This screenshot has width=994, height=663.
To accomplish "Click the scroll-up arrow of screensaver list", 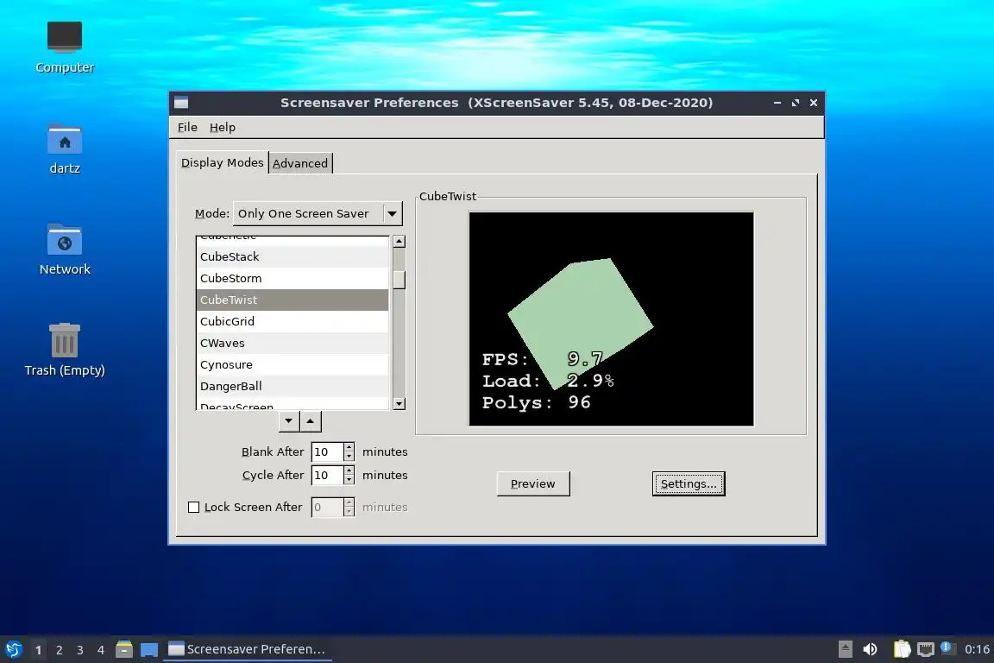I will (399, 241).
